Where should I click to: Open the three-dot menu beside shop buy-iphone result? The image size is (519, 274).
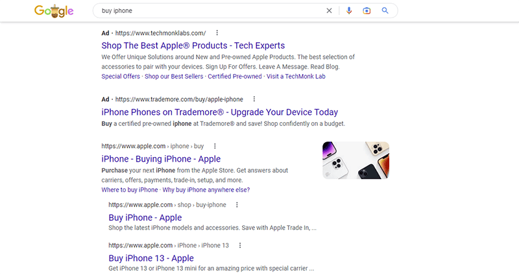click(237, 205)
